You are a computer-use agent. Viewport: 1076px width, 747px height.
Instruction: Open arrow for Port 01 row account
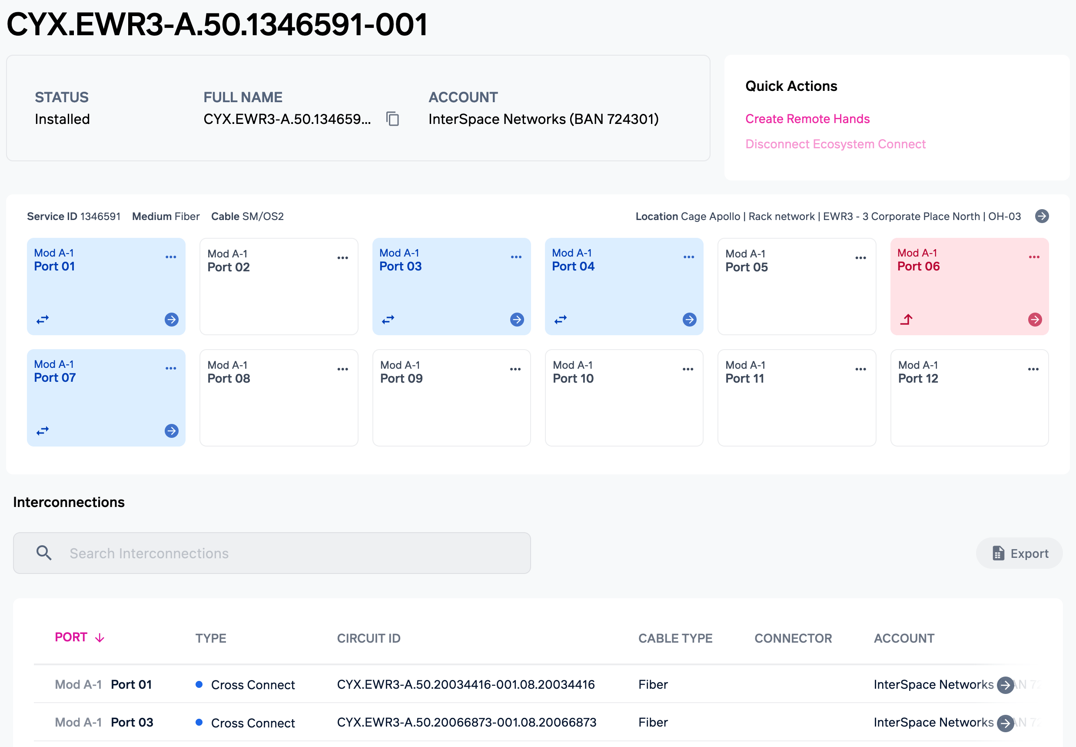click(x=1005, y=685)
